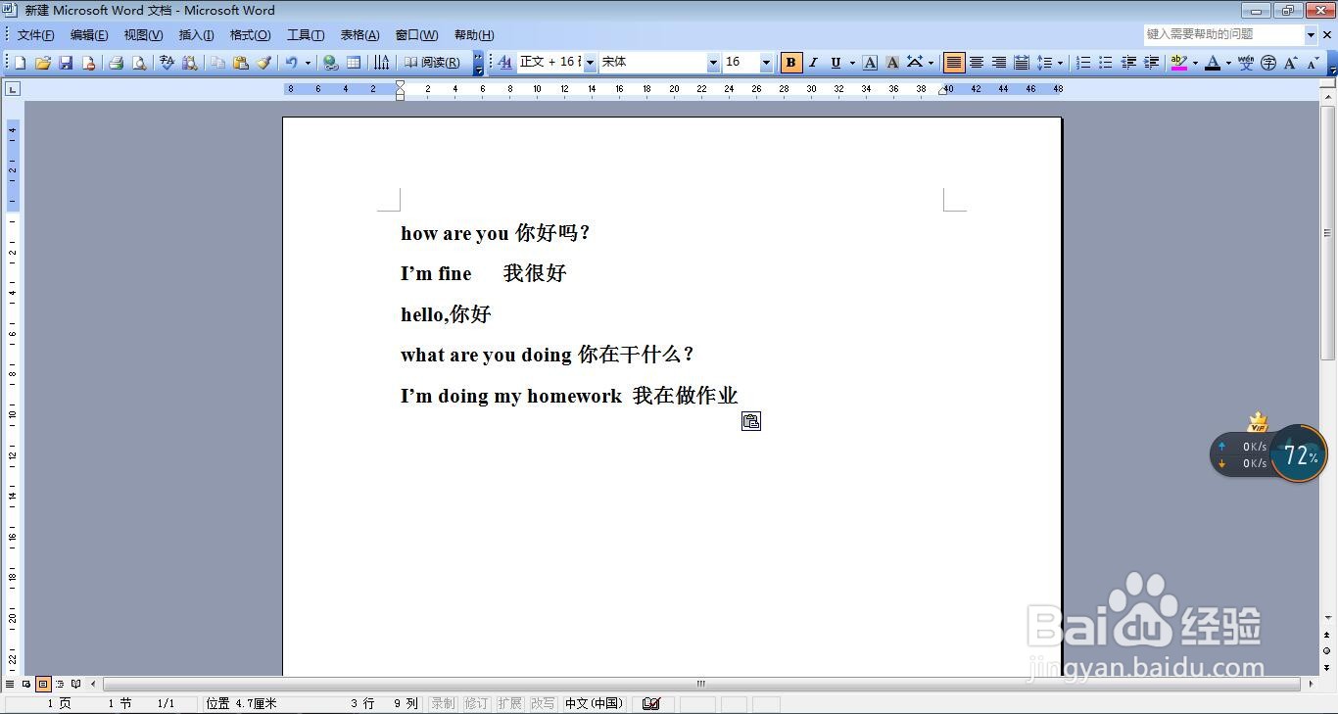Click the Insert Hyperlink icon
1338x714 pixels.
[x=331, y=62]
